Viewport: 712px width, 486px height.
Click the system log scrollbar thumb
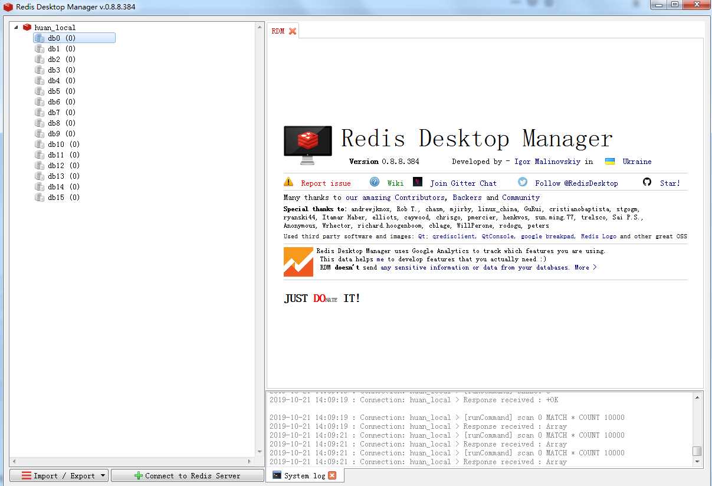pos(697,451)
